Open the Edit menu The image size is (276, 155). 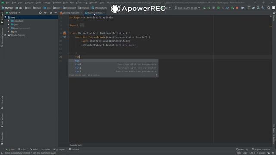tap(13, 3)
